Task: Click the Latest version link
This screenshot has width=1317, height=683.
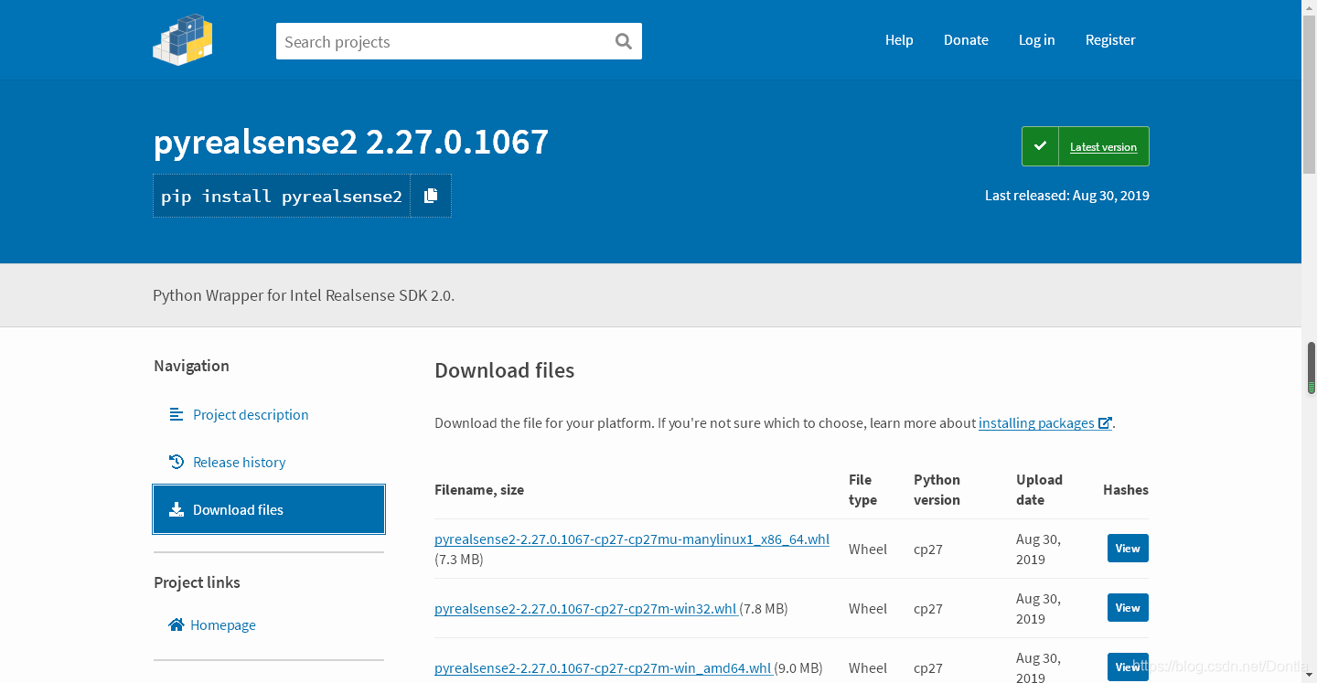Action: (1103, 146)
